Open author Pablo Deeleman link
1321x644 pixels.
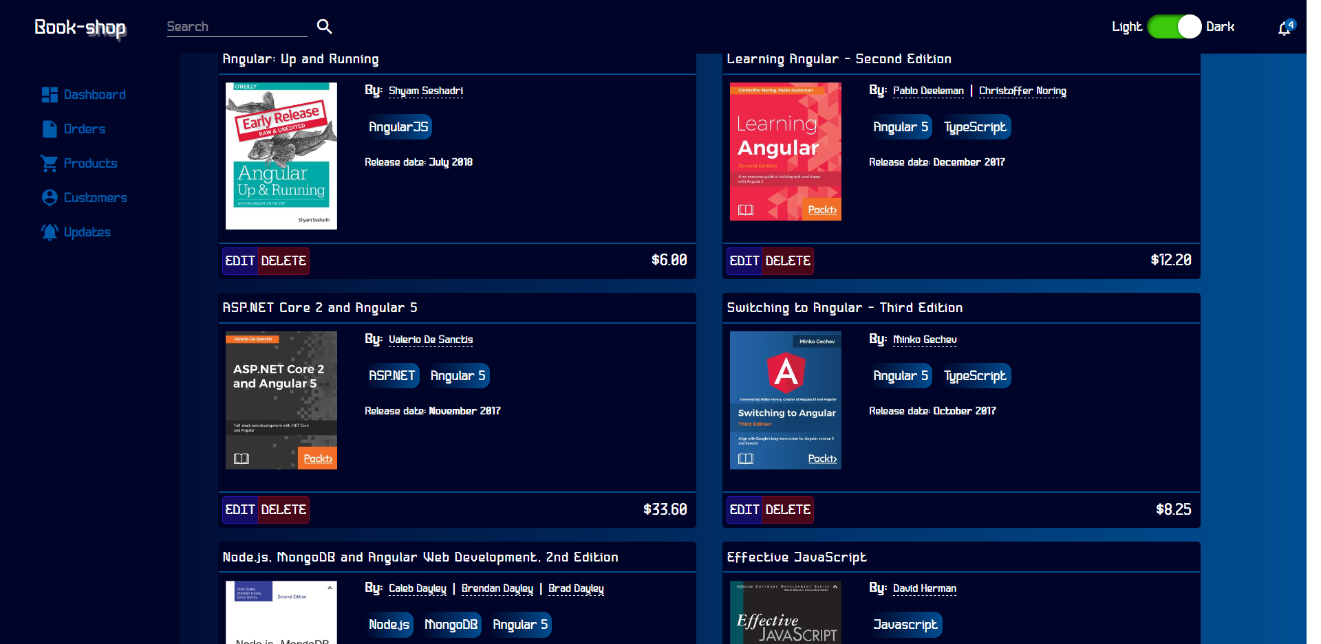[928, 91]
